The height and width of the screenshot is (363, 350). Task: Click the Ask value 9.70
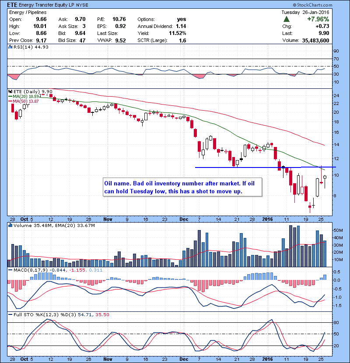(80, 19)
